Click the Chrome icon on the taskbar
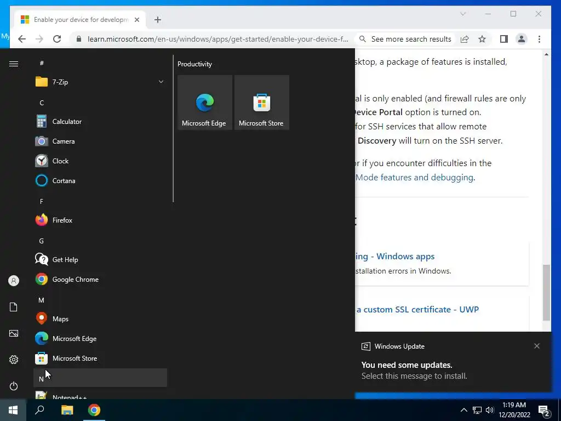 (94, 410)
